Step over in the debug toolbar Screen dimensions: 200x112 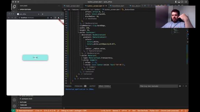click(148, 6)
